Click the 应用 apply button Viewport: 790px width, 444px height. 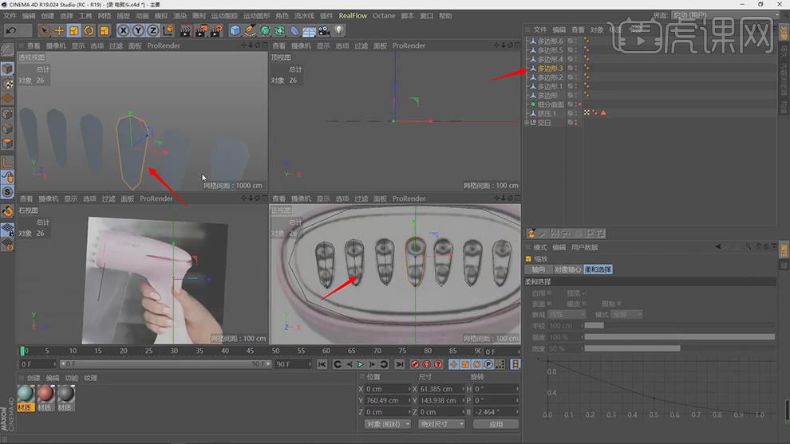click(496, 424)
